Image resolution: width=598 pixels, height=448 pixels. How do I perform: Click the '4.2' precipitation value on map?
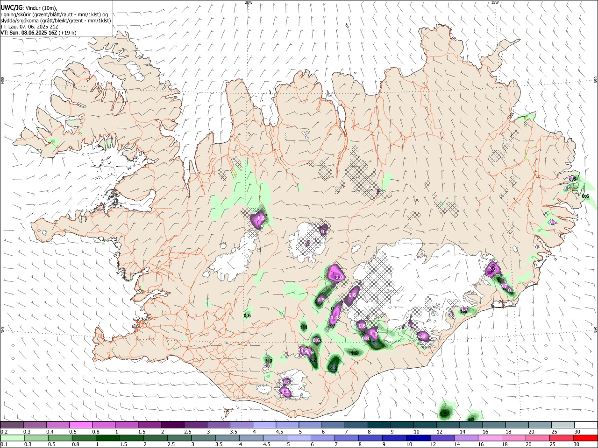coord(334,369)
